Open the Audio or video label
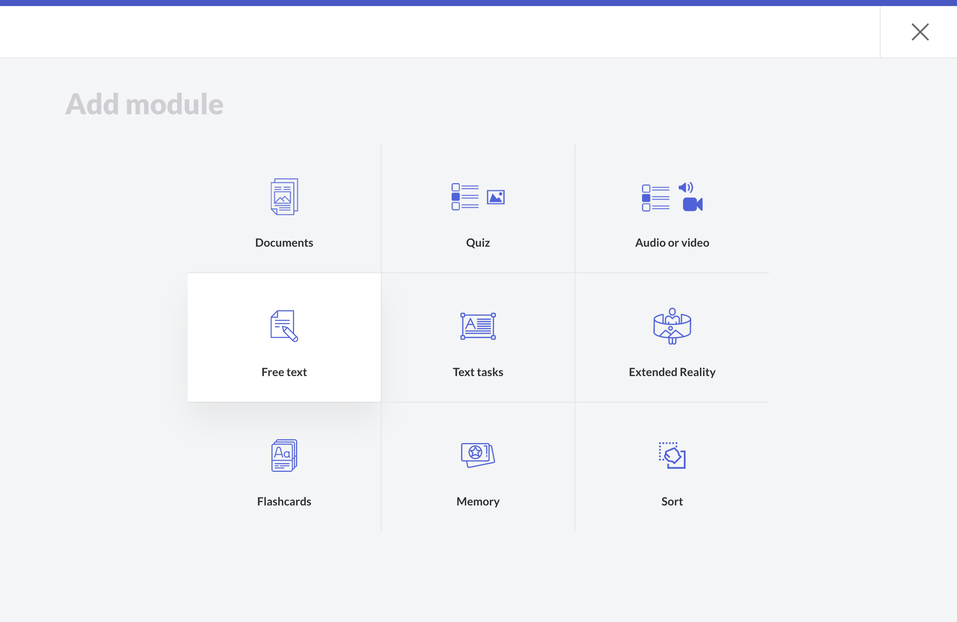This screenshot has height=622, width=957. pos(672,243)
